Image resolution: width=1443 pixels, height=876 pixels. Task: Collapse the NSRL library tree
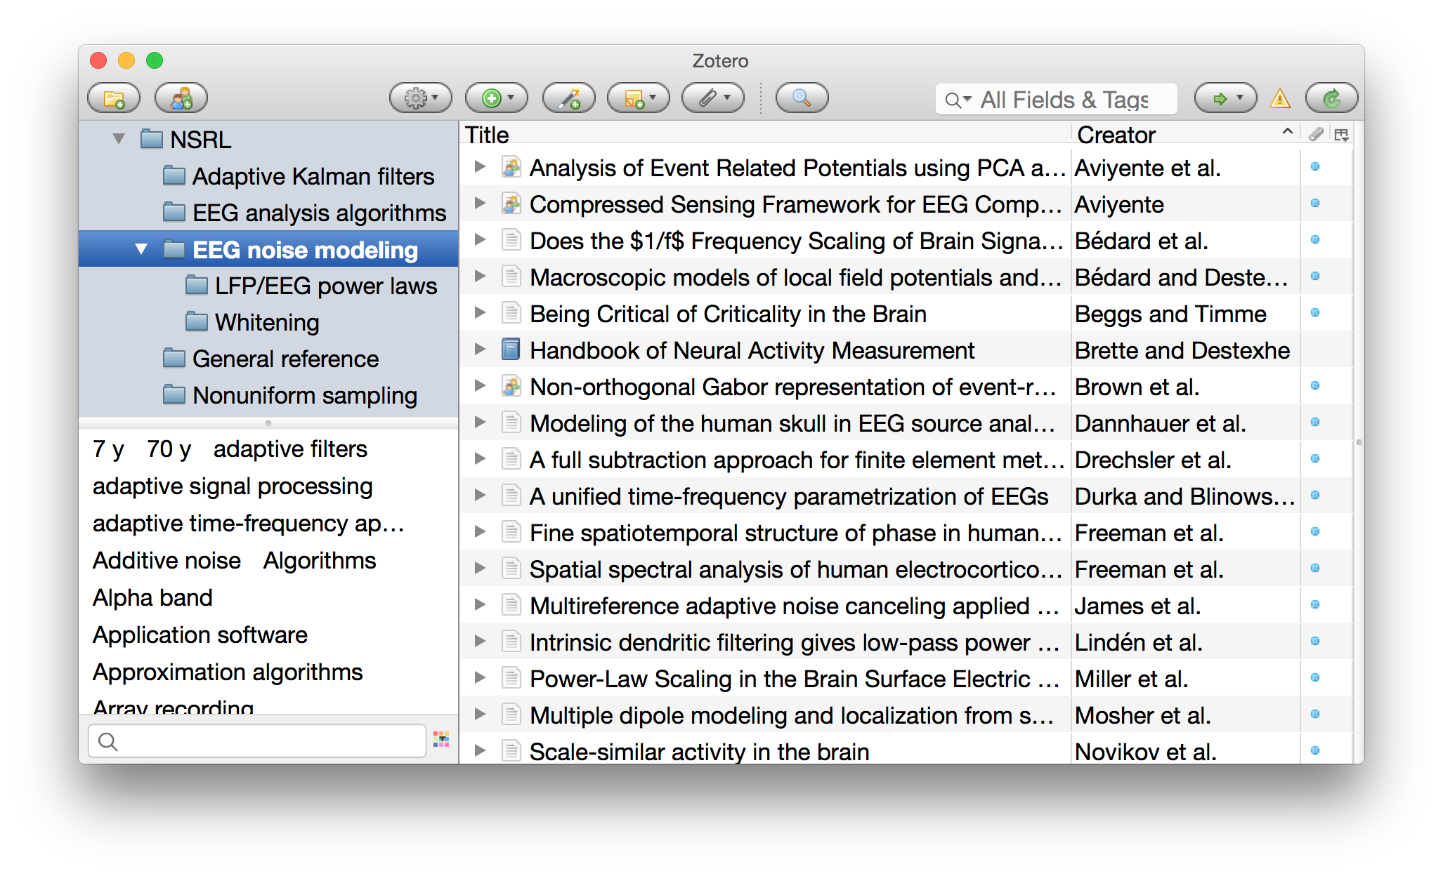tap(119, 139)
